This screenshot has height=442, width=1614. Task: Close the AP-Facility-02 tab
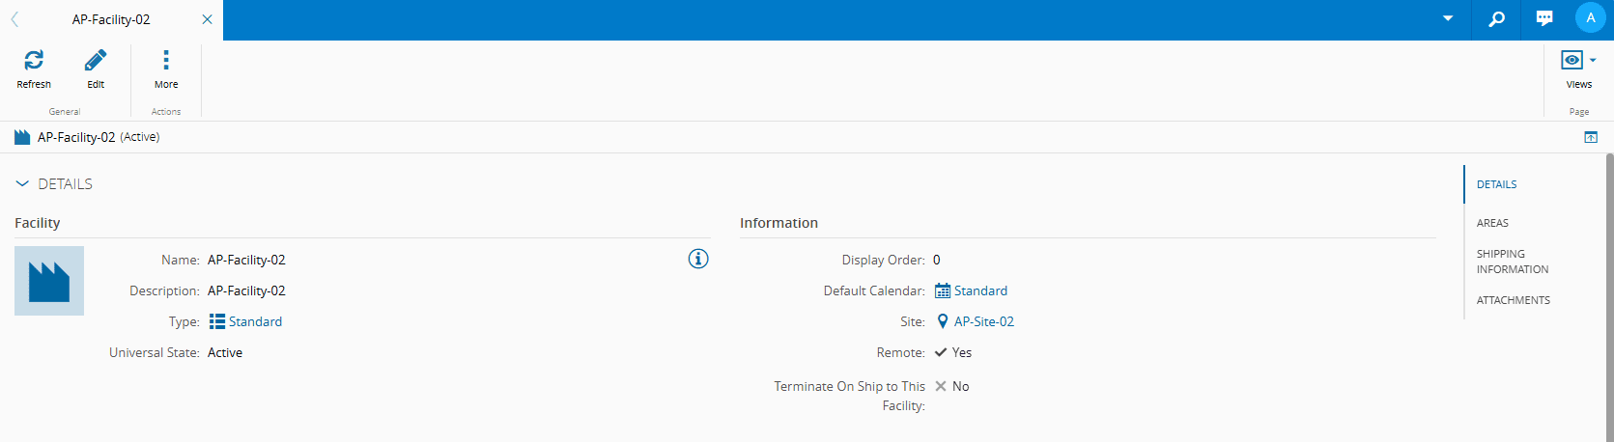pos(207,19)
